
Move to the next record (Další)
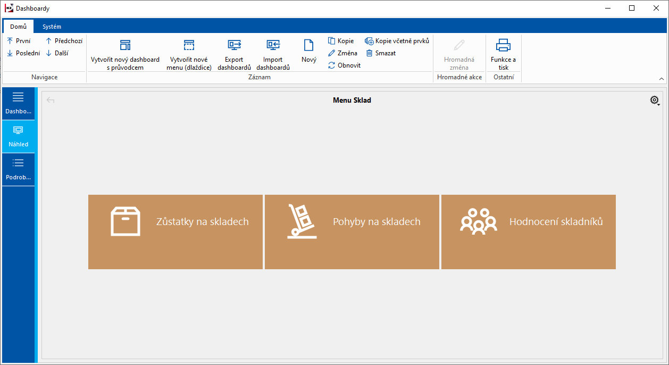click(x=57, y=53)
